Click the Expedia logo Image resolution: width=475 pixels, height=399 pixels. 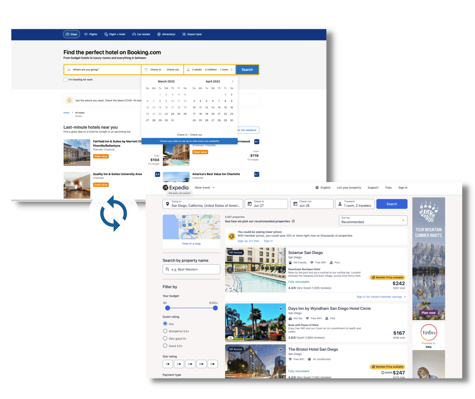(x=175, y=187)
